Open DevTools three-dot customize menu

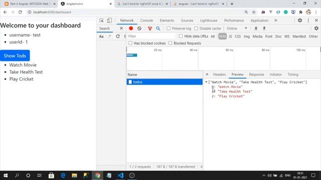pyautogui.click(x=308, y=20)
